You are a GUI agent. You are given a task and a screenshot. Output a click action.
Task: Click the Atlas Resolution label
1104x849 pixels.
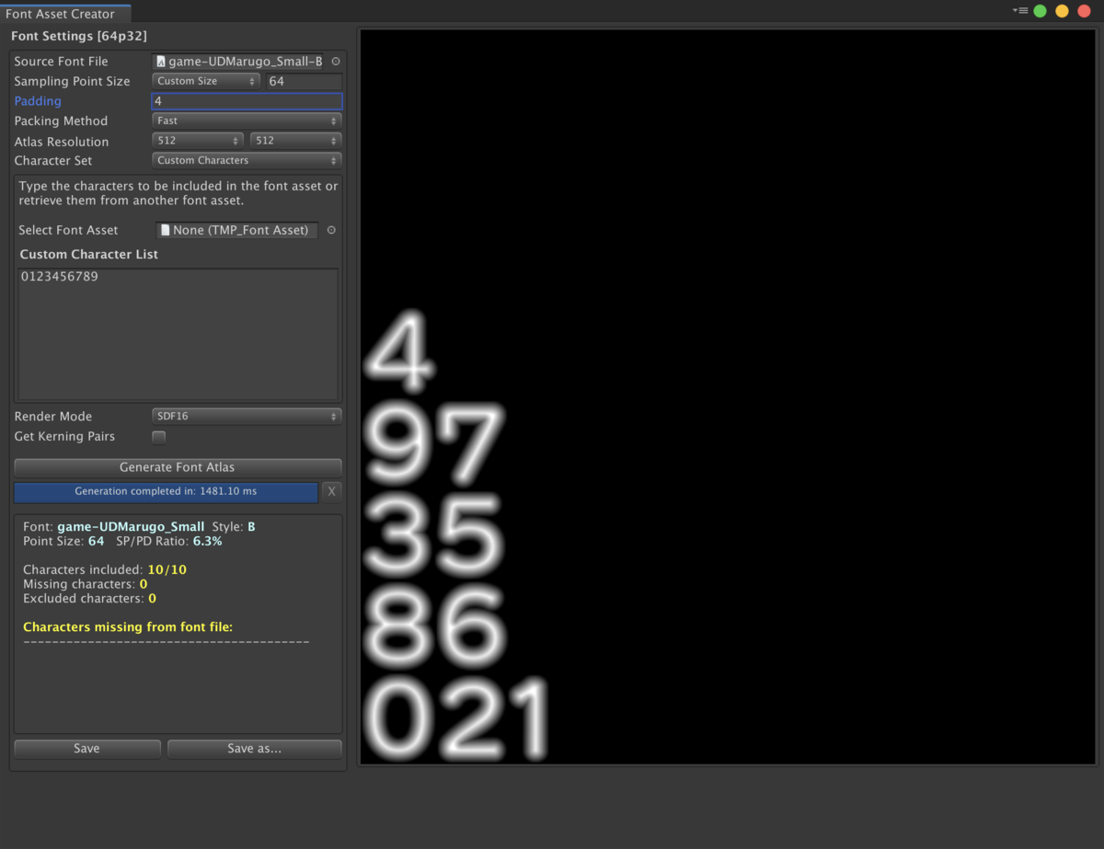pyautogui.click(x=62, y=141)
